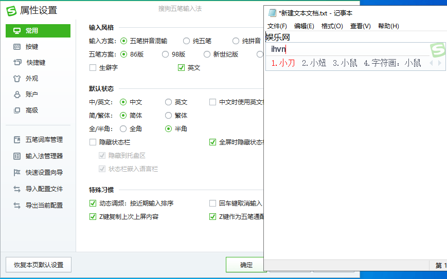Start 快速设置向导 flag icon
Viewport: 447px width, 279px height.
coord(17,173)
